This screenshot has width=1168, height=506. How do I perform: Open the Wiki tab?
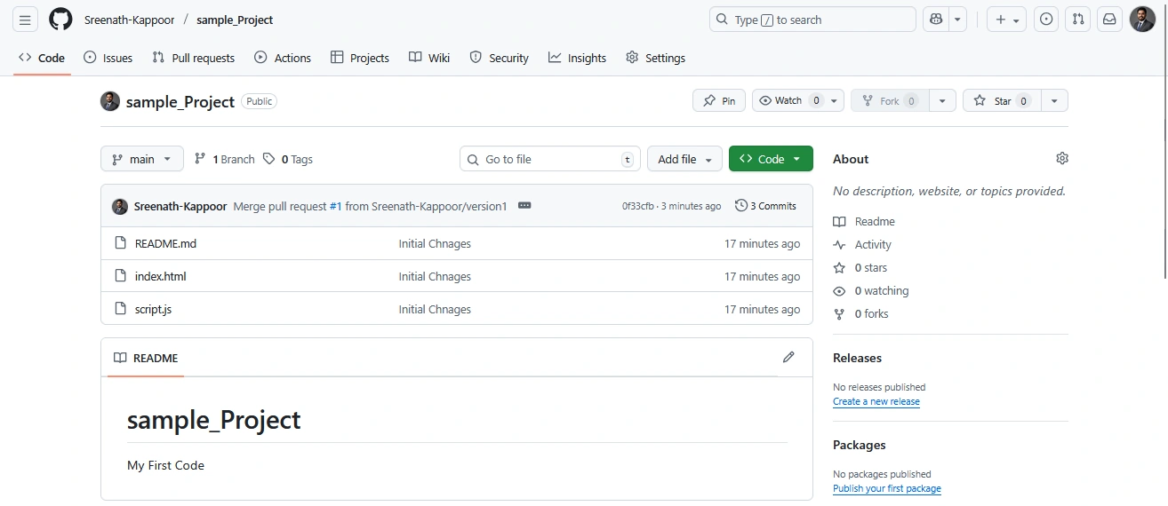tap(429, 58)
